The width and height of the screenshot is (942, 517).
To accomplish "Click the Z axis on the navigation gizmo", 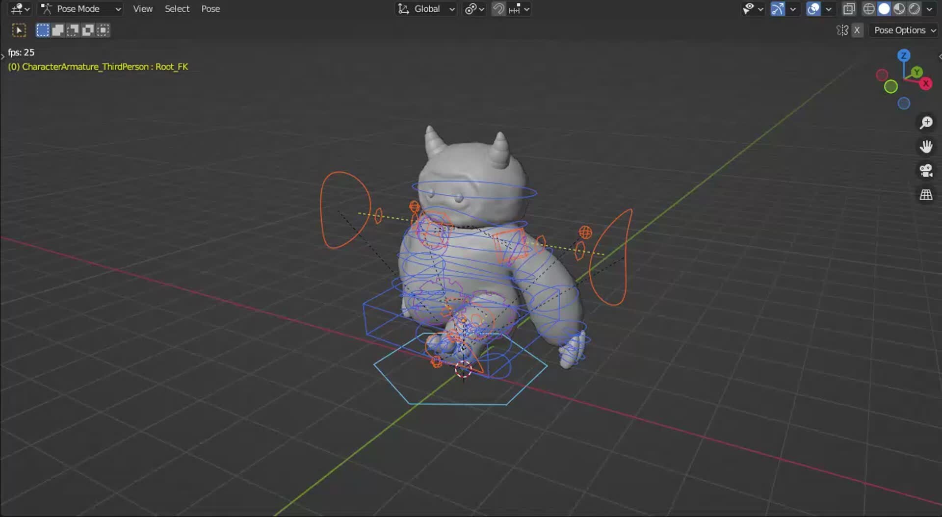I will click(x=904, y=55).
